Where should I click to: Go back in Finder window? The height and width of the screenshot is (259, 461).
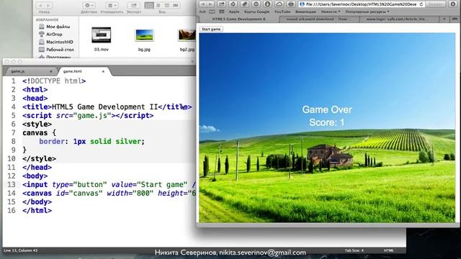[x=40, y=5]
